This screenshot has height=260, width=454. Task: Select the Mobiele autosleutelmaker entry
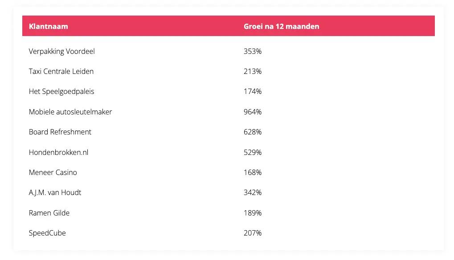[70, 112]
